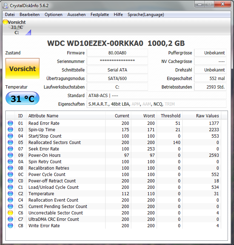Click the blue status dot for Load/Unload Cycle Count

pos(10,187)
